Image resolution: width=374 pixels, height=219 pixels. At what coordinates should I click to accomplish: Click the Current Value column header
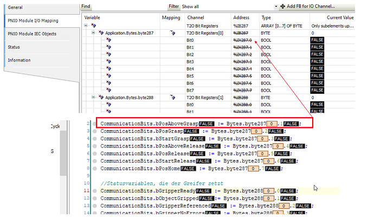[x=340, y=17]
